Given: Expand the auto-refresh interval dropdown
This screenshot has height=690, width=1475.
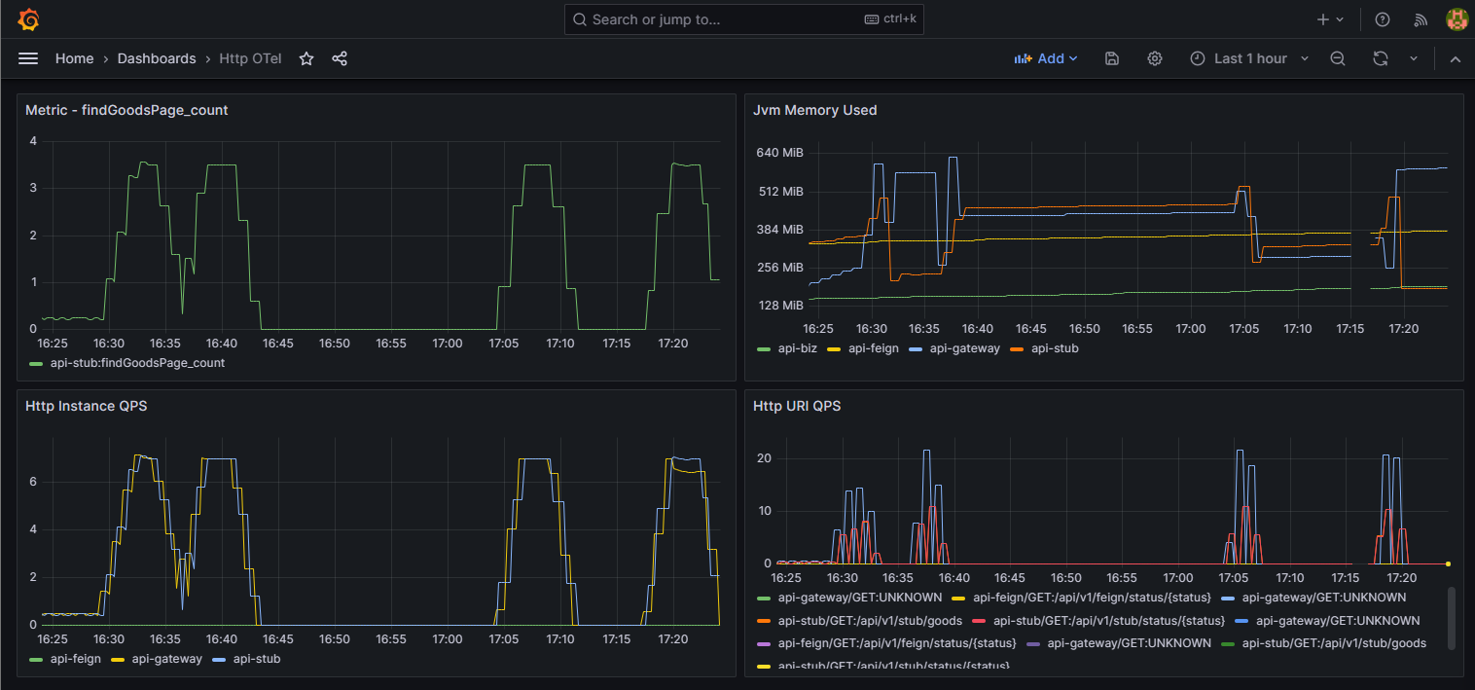Looking at the screenshot, I should point(1414,58).
